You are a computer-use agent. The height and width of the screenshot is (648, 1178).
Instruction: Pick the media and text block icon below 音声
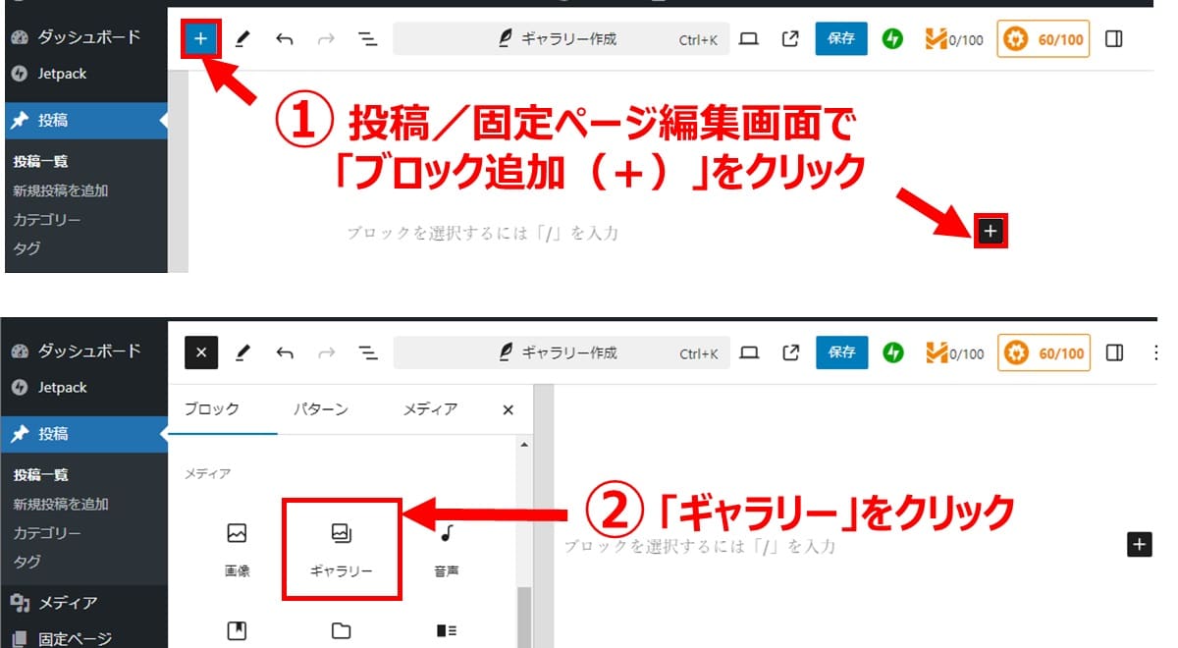[x=446, y=631]
